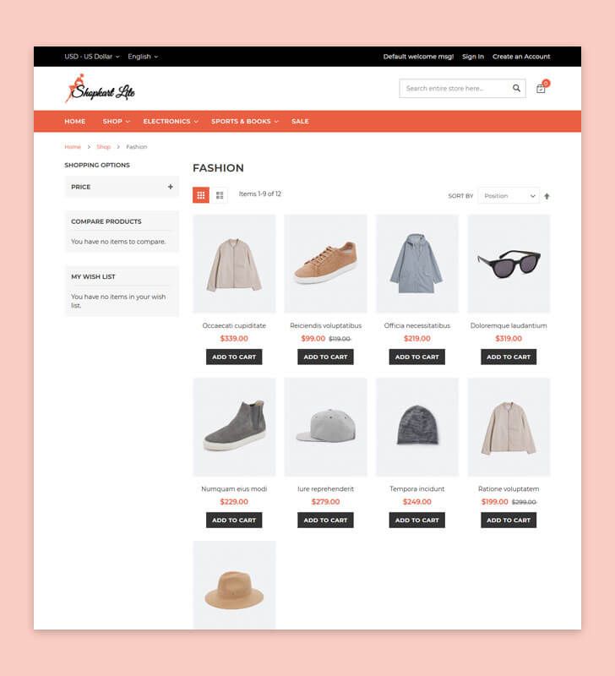Switch to grid view mode
615x676 pixels.
point(201,195)
